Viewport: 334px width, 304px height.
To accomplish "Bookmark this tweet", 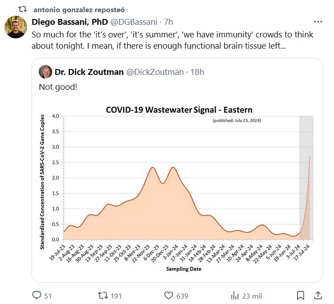I will (x=300, y=295).
